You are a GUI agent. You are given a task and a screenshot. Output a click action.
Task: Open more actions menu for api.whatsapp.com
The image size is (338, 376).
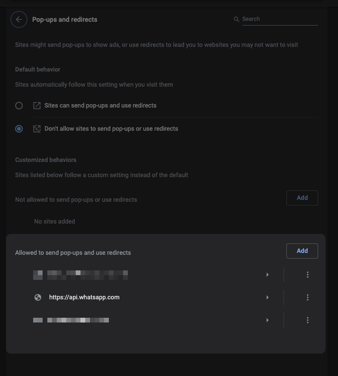308,297
